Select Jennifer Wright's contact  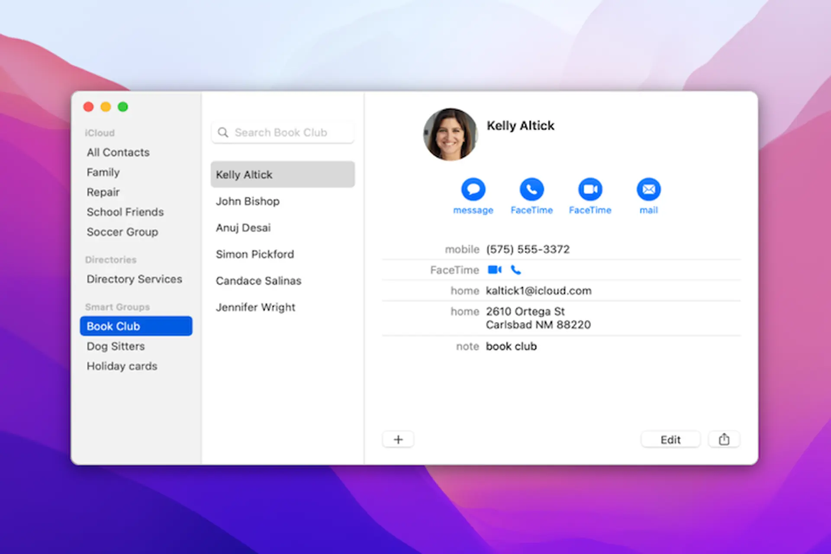pyautogui.click(x=255, y=307)
